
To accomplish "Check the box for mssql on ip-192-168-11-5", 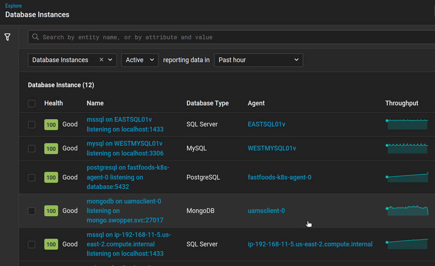I will 32,244.
